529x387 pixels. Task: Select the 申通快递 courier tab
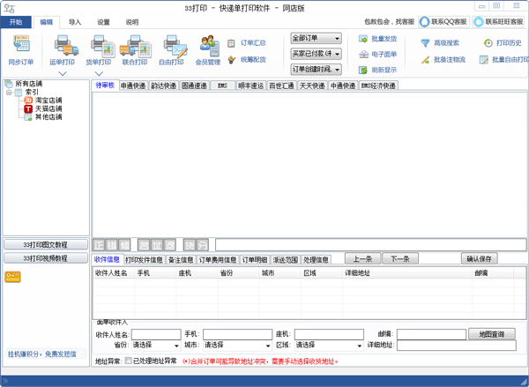(134, 86)
